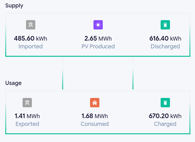Click the Consumed label
This screenshot has width=195, height=142.
pyautogui.click(x=95, y=124)
